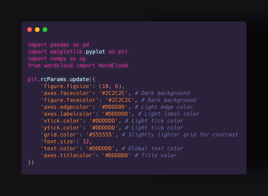Click 'rcParams' in the plt update call
268x196 pixels.
point(54,79)
